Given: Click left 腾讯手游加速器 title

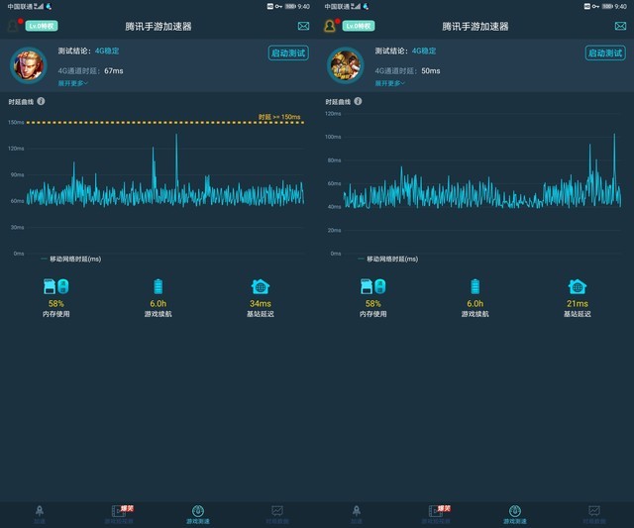Looking at the screenshot, I should (x=158, y=27).
